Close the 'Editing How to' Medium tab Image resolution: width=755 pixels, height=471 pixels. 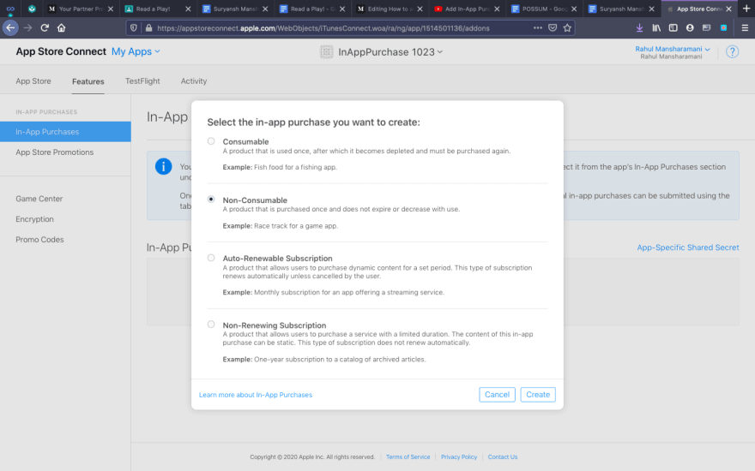click(x=420, y=9)
